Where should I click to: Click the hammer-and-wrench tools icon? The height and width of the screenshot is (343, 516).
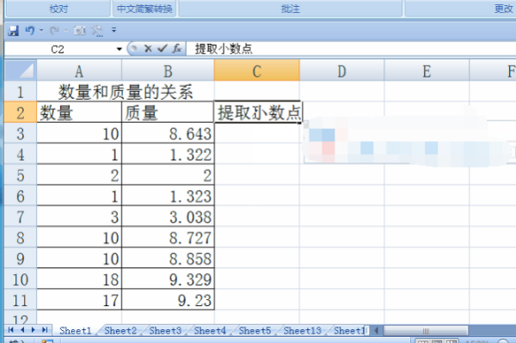pyautogui.click(x=97, y=31)
